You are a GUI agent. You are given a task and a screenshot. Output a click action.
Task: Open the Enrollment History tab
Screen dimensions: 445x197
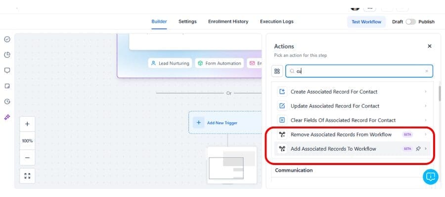click(x=228, y=22)
